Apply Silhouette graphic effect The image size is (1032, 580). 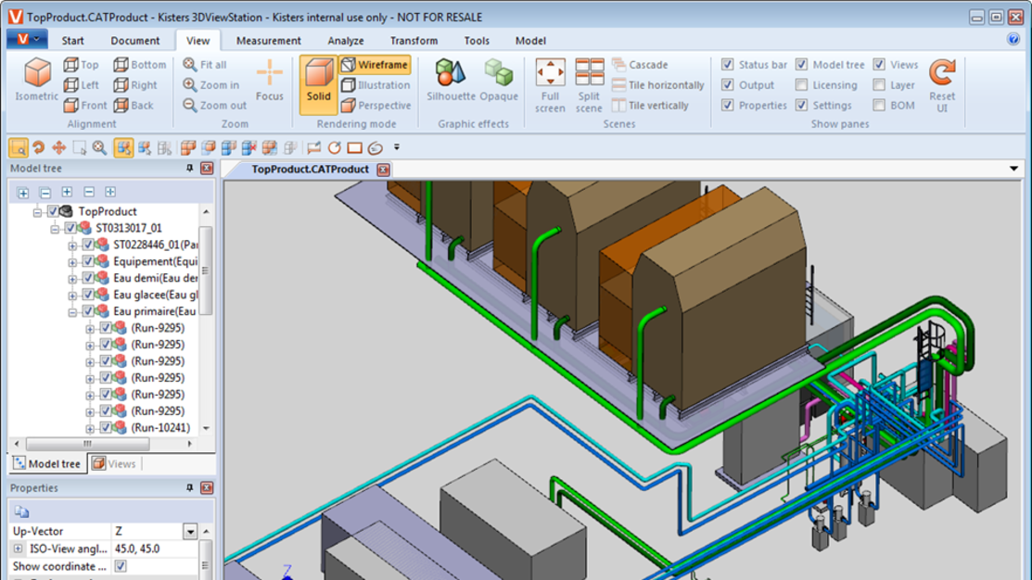click(451, 80)
